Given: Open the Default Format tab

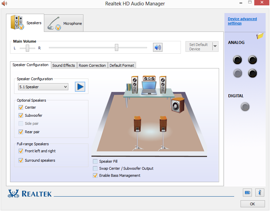Looking at the screenshot, I should (122, 65).
